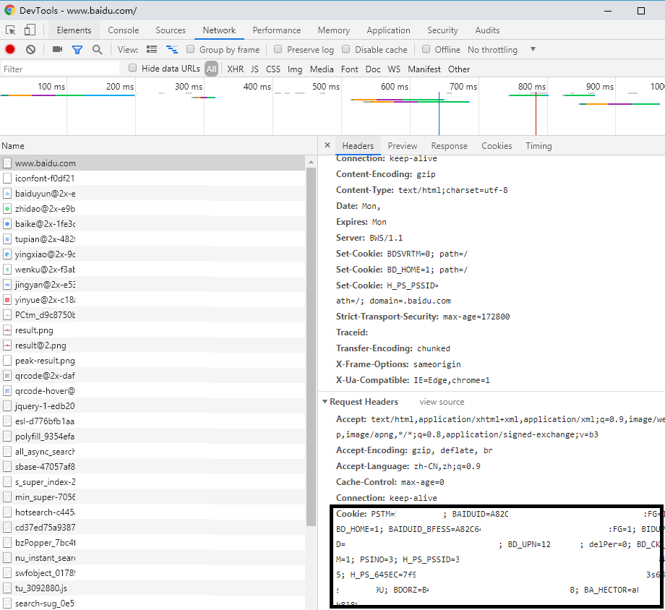View the request Cookies tab
665x610 pixels.
click(x=497, y=145)
